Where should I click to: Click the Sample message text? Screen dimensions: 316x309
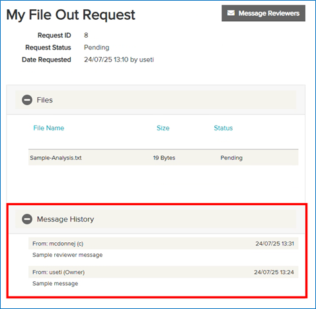(x=56, y=284)
